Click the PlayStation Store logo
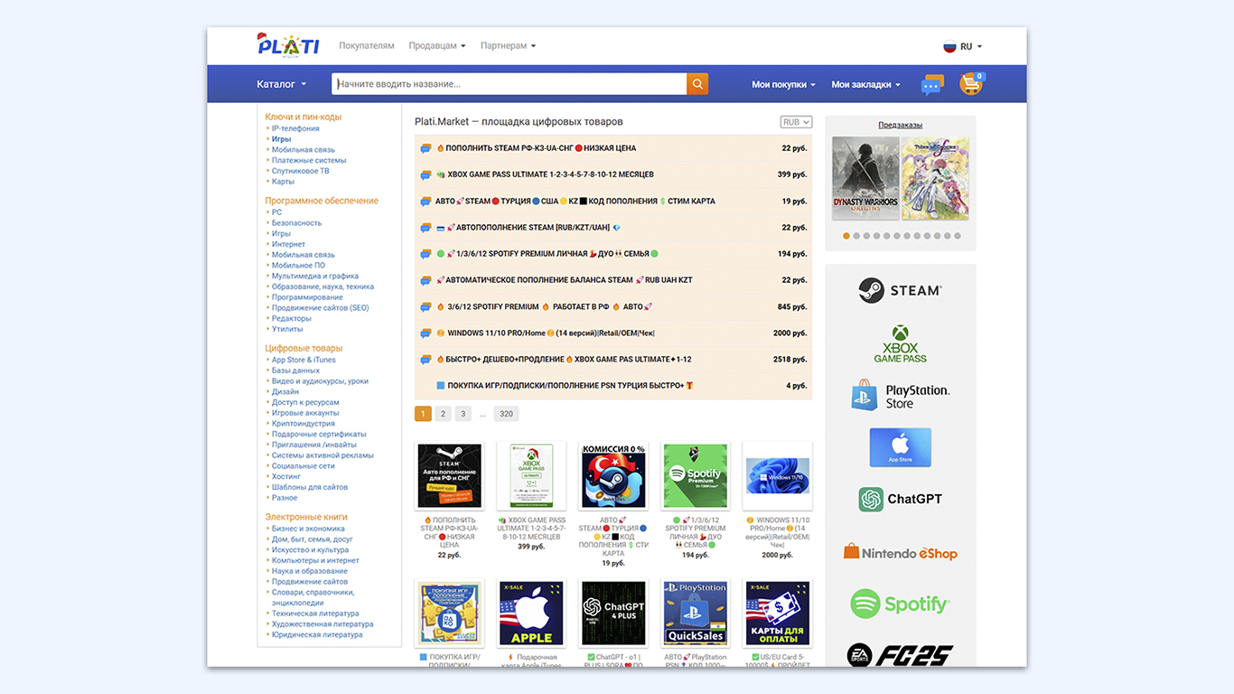This screenshot has height=694, width=1234. pyautogui.click(x=900, y=396)
